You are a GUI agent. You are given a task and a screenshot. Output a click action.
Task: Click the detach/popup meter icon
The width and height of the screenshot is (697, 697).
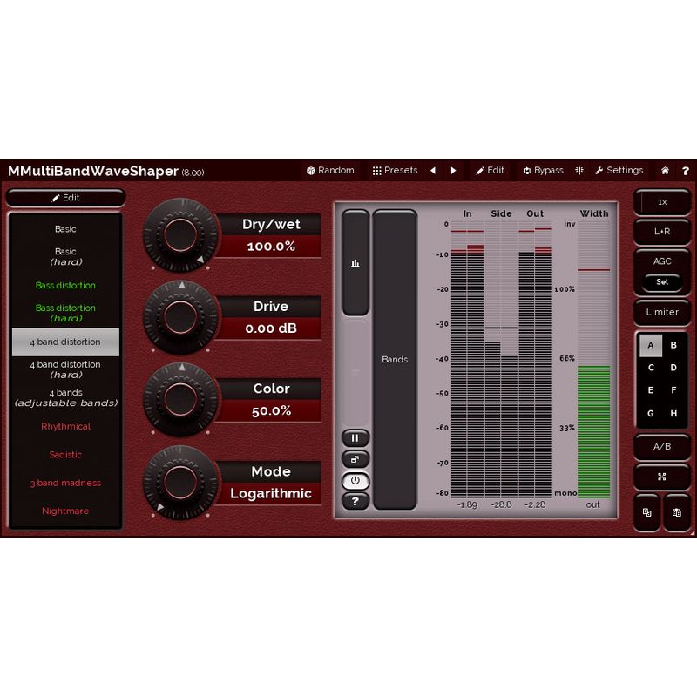(355, 459)
